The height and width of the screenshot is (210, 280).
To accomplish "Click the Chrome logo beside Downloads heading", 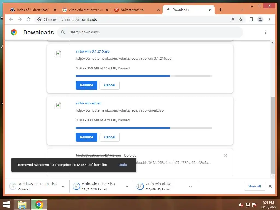I will point(14,32).
